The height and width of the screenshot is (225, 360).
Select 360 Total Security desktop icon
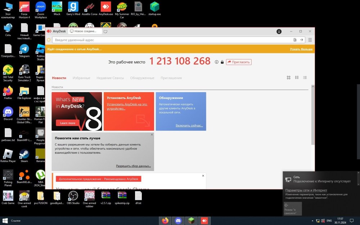pyautogui.click(x=8, y=73)
